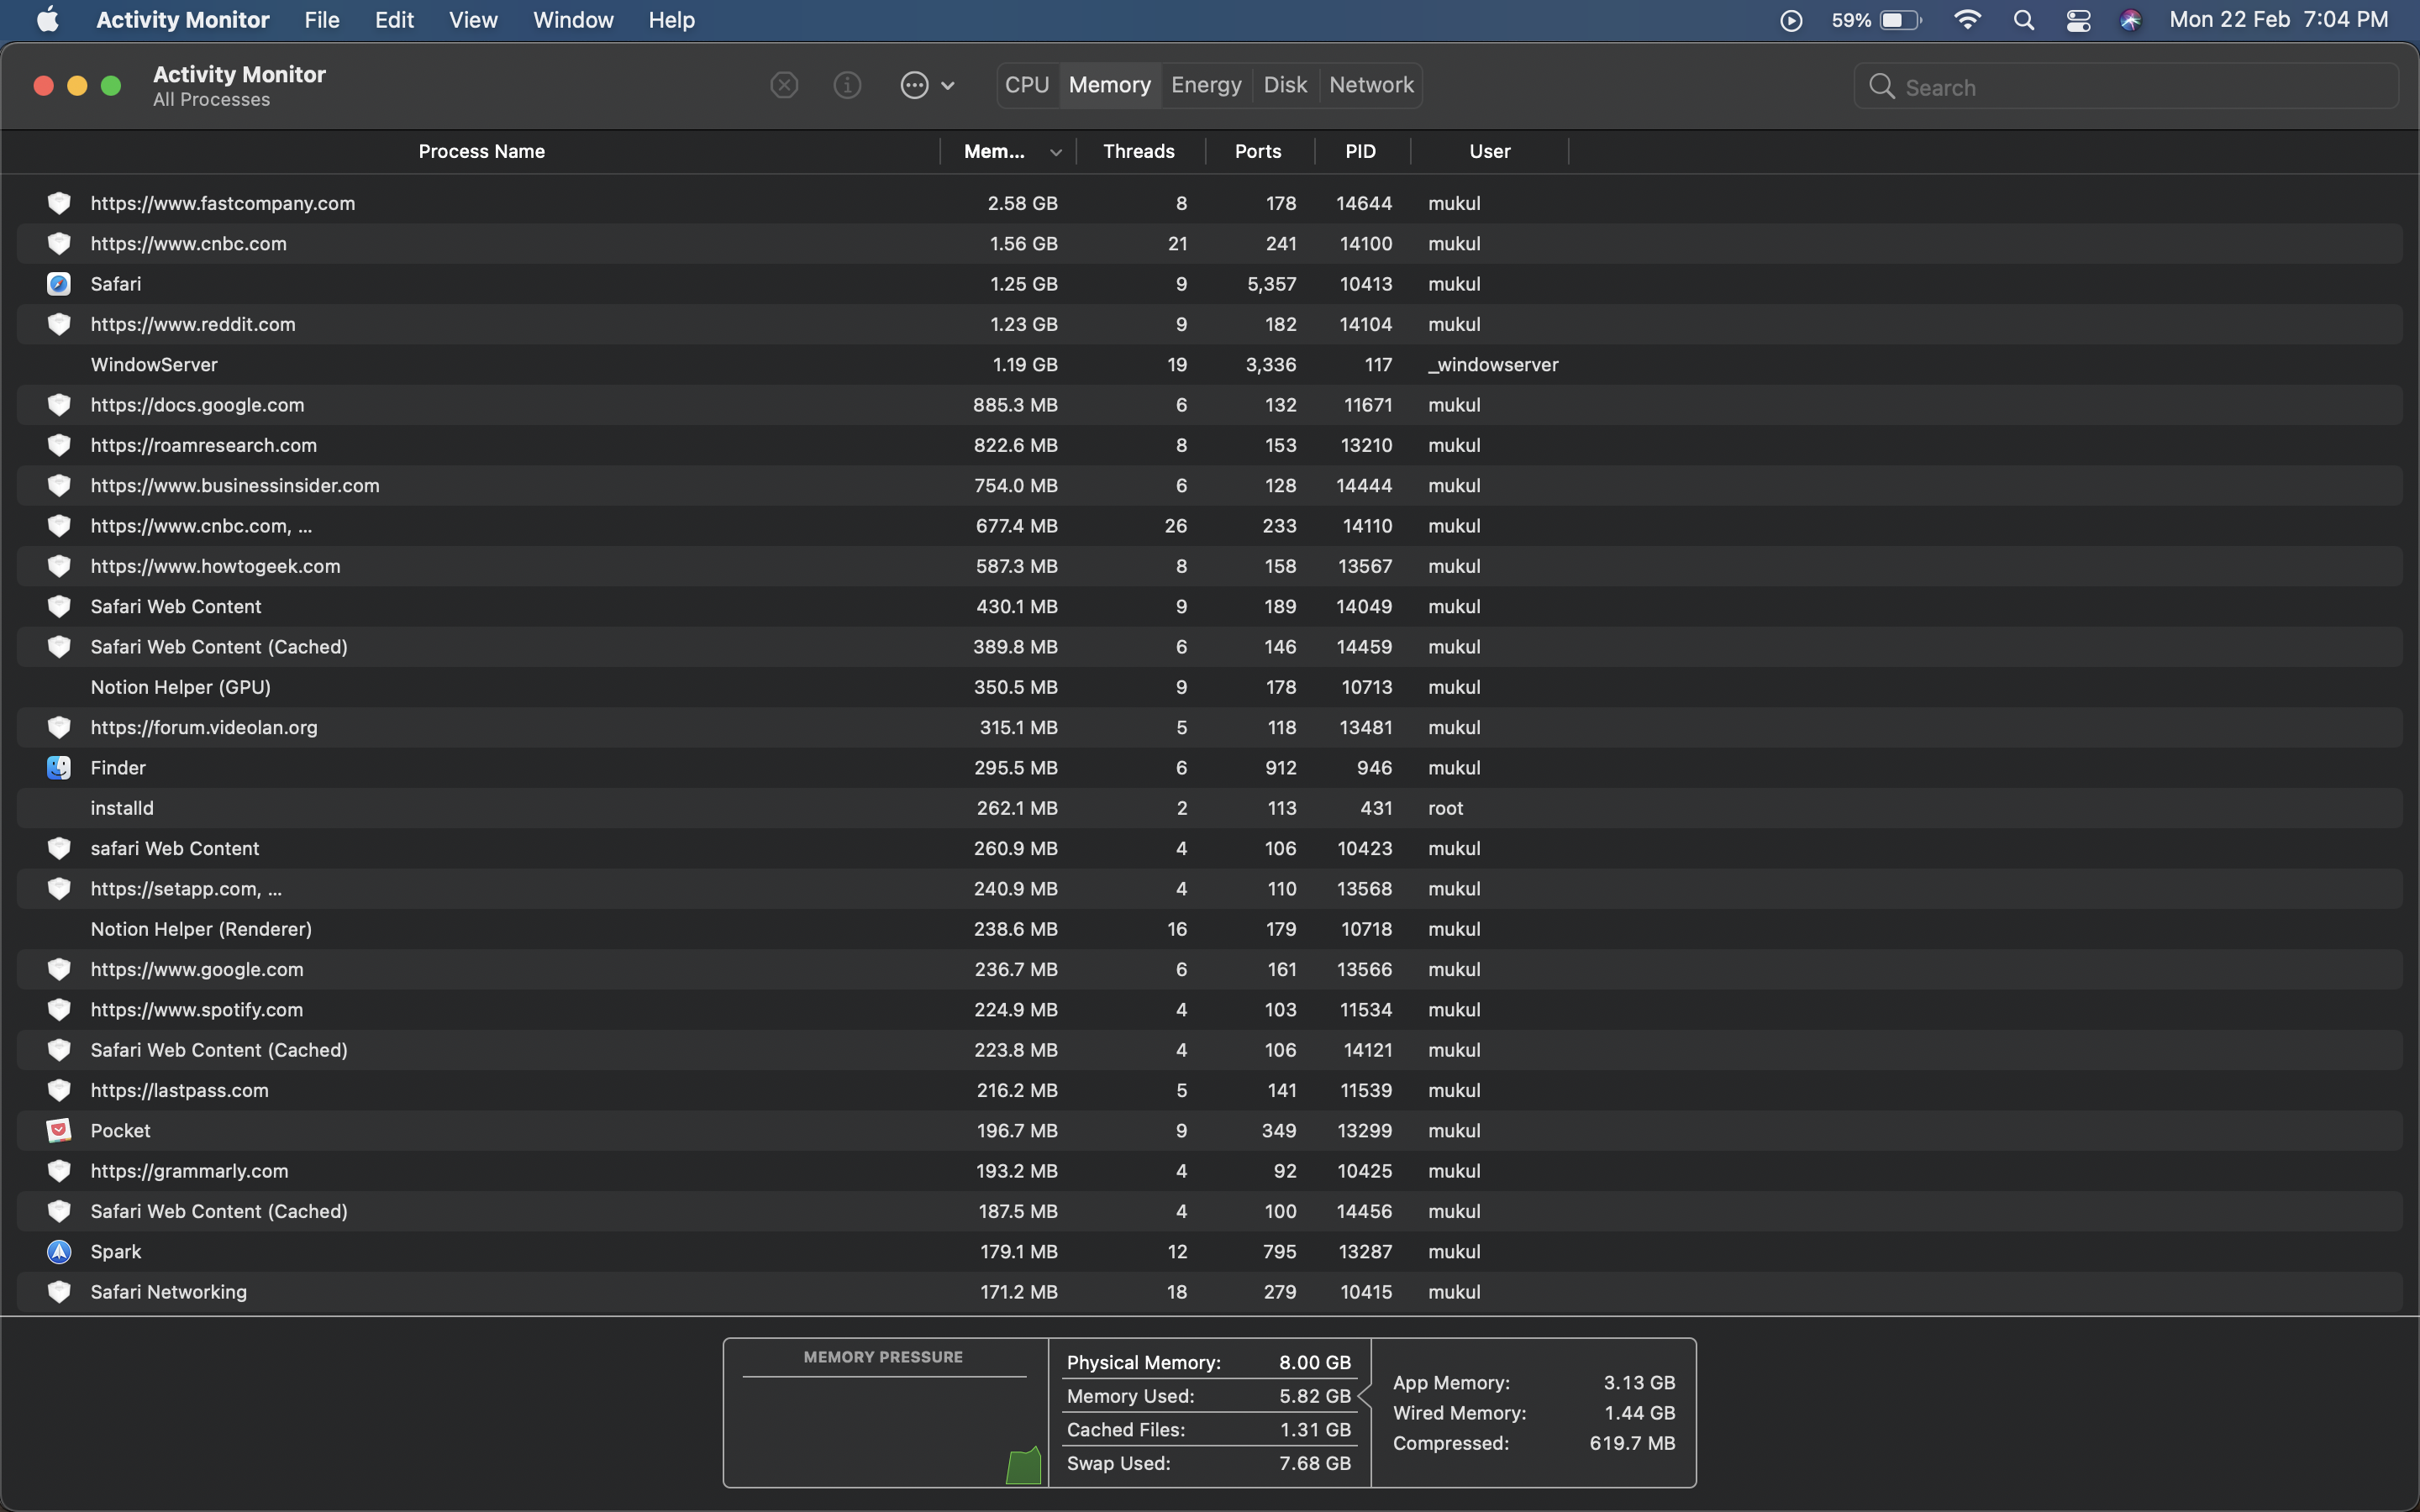The height and width of the screenshot is (1512, 2420).
Task: Toggle Memory column sort order arrow
Action: (x=1055, y=152)
